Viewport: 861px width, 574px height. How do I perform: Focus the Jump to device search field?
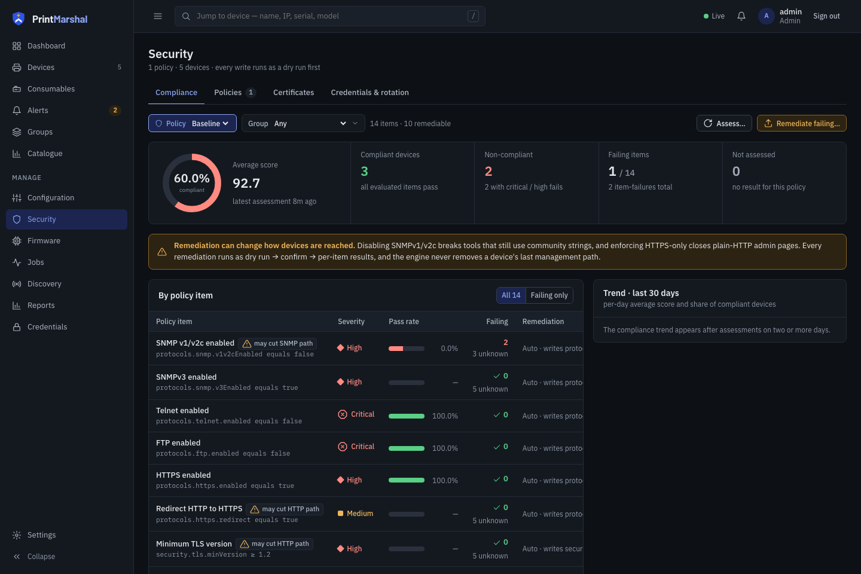(330, 16)
